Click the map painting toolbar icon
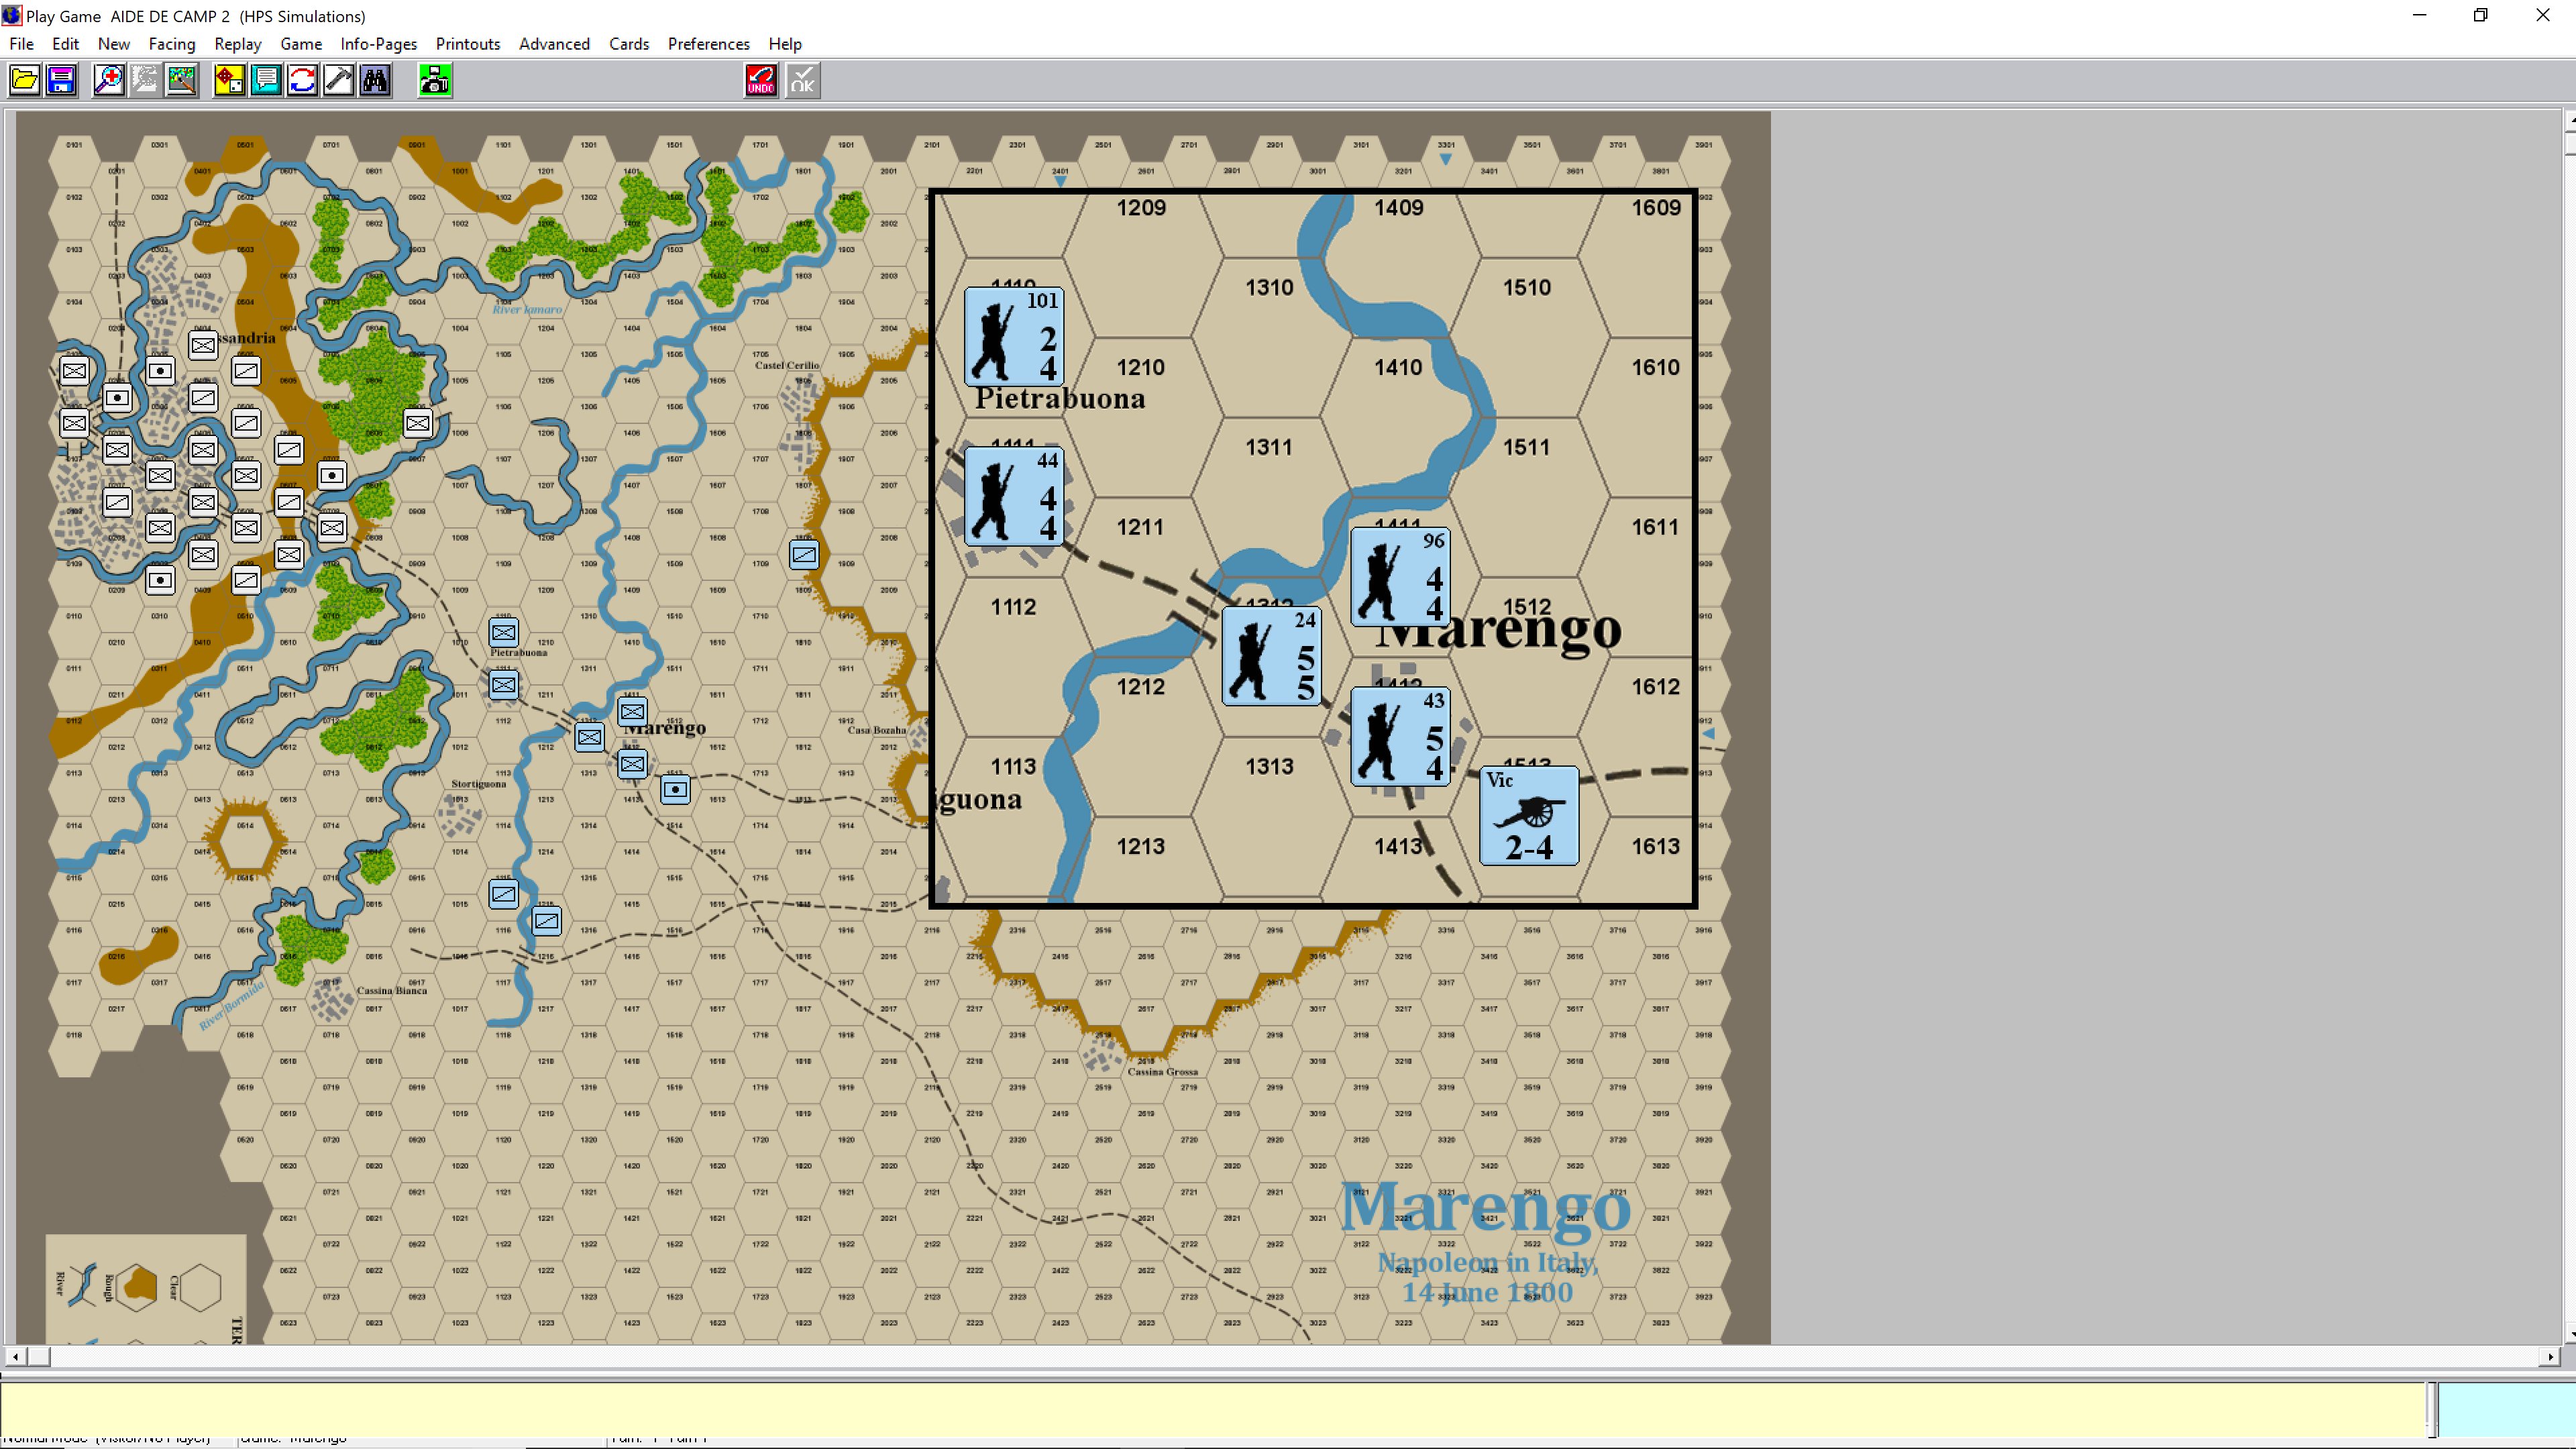 point(182,80)
